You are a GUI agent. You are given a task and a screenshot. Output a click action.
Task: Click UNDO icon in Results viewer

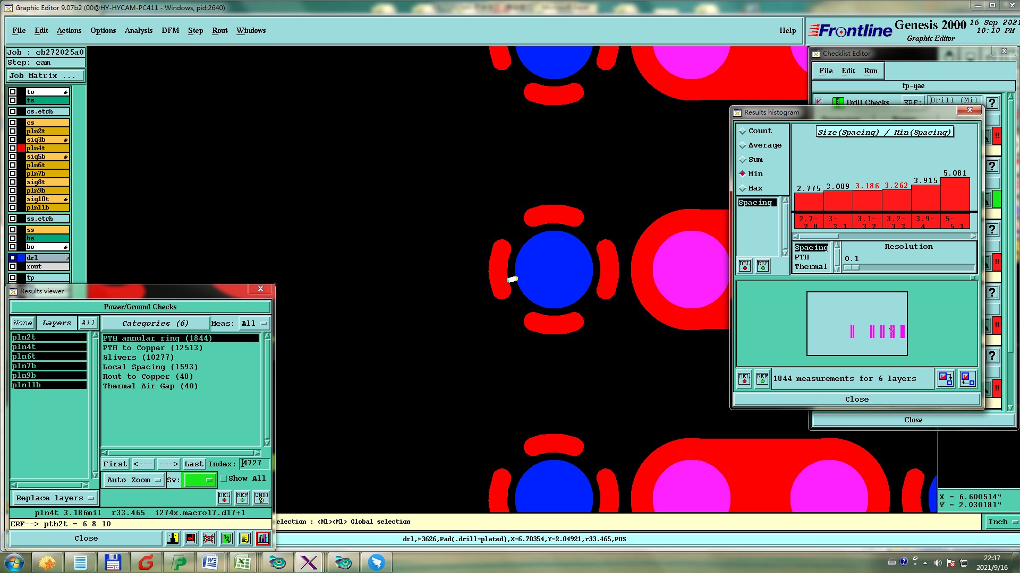261,497
